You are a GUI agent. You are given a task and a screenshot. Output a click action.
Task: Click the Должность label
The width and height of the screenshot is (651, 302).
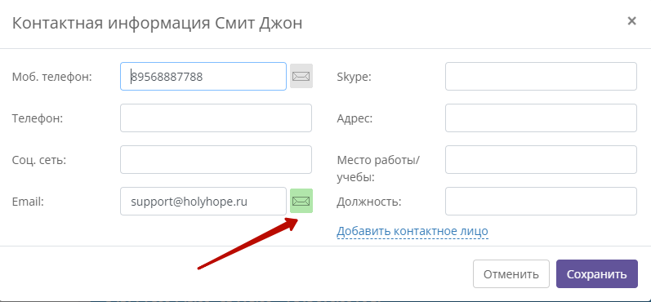pyautogui.click(x=369, y=202)
